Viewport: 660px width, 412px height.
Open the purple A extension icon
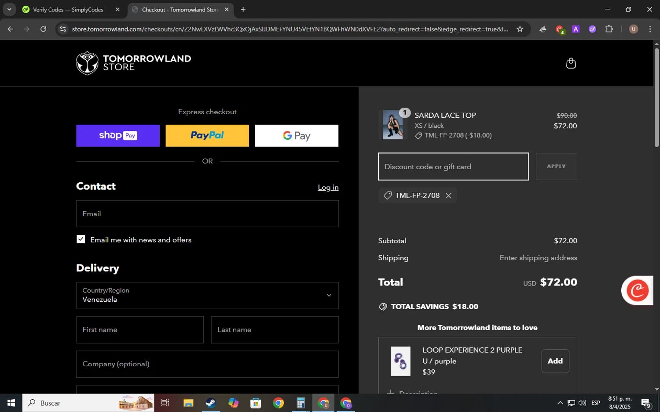pyautogui.click(x=576, y=29)
